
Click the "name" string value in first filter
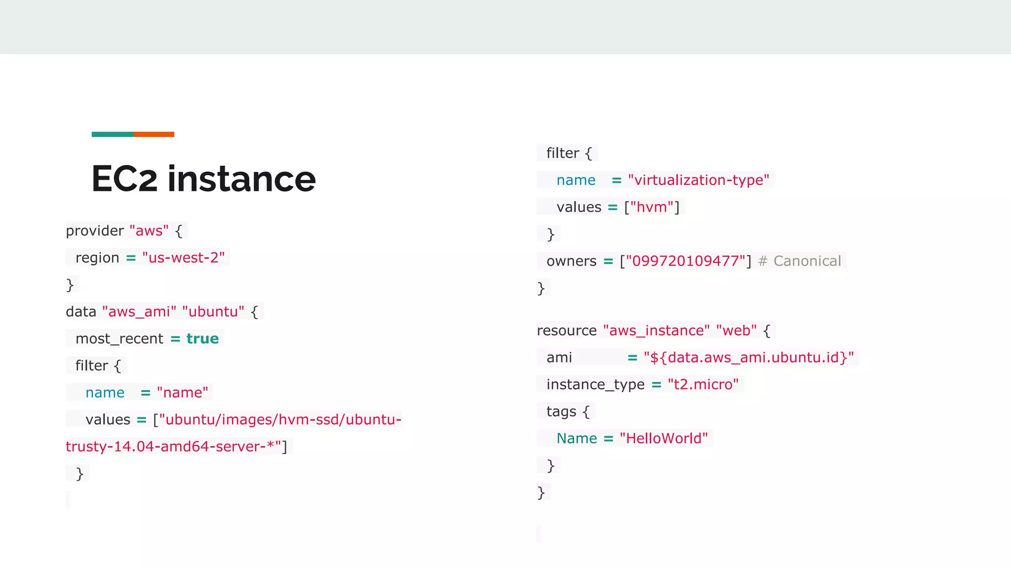183,393
